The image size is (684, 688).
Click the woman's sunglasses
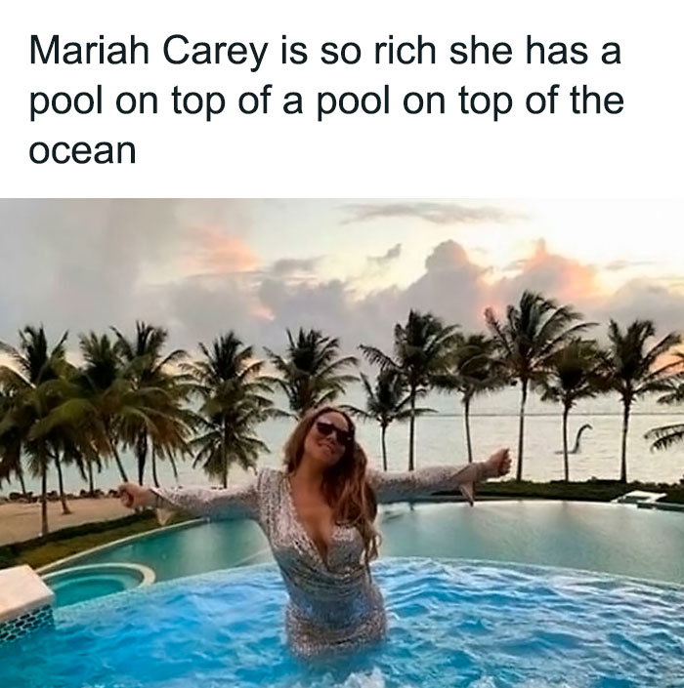[x=333, y=429]
